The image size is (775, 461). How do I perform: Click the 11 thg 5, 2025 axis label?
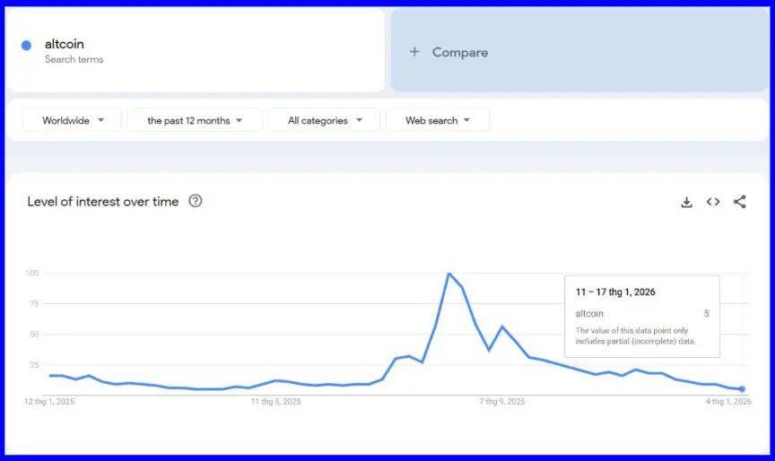275,402
